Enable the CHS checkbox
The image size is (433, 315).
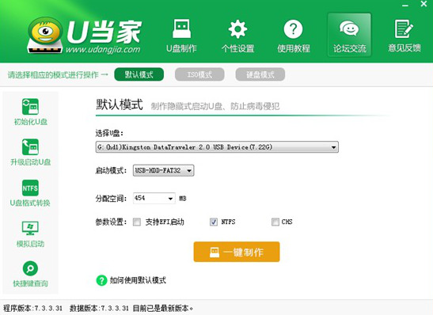275,222
